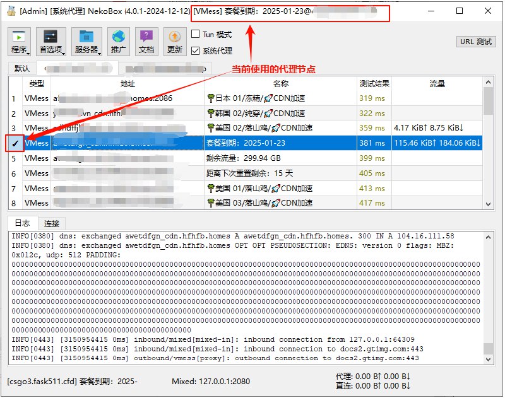Click the URL 测试 button
Image resolution: width=505 pixels, height=398 pixels.
pyautogui.click(x=476, y=42)
